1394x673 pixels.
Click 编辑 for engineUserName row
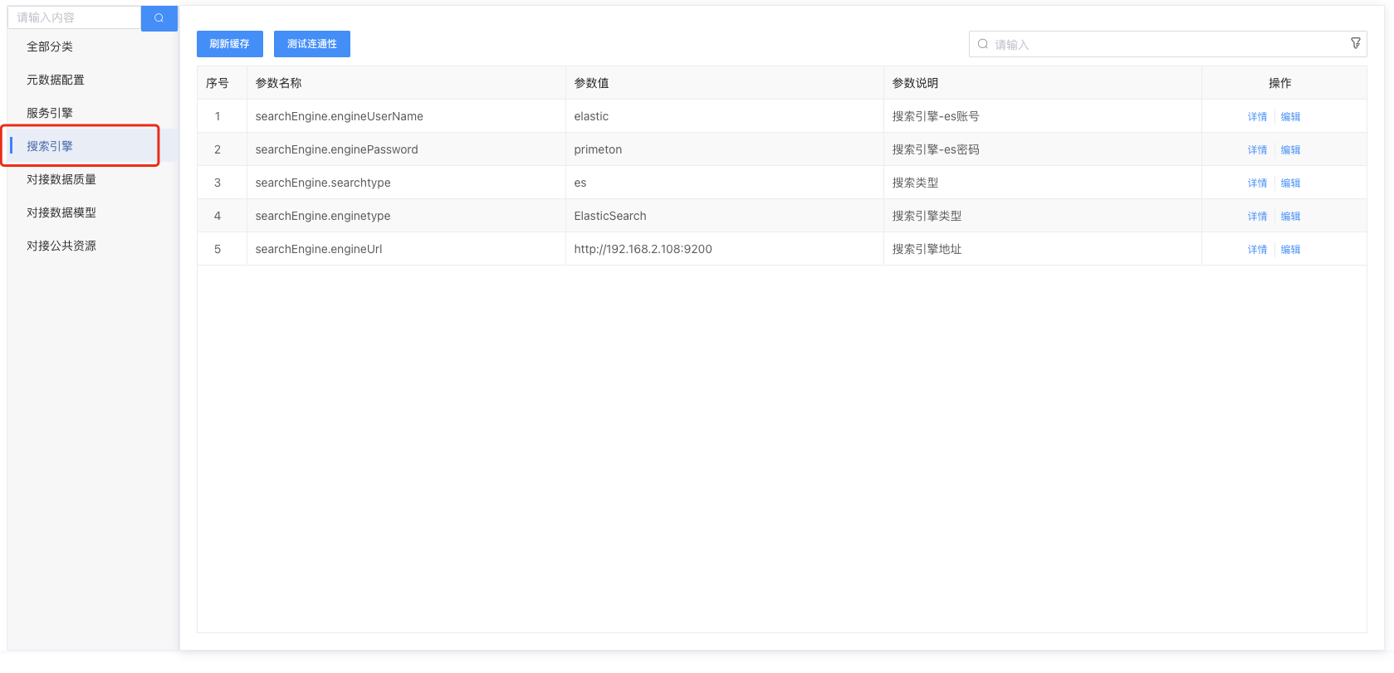(x=1290, y=117)
